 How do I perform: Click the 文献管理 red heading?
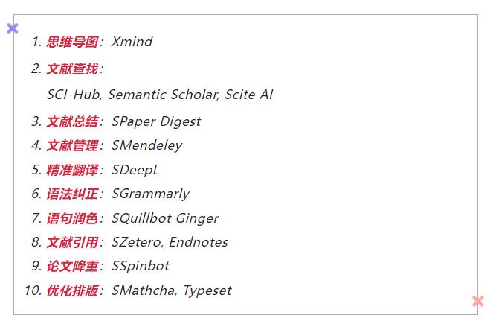coord(73,146)
